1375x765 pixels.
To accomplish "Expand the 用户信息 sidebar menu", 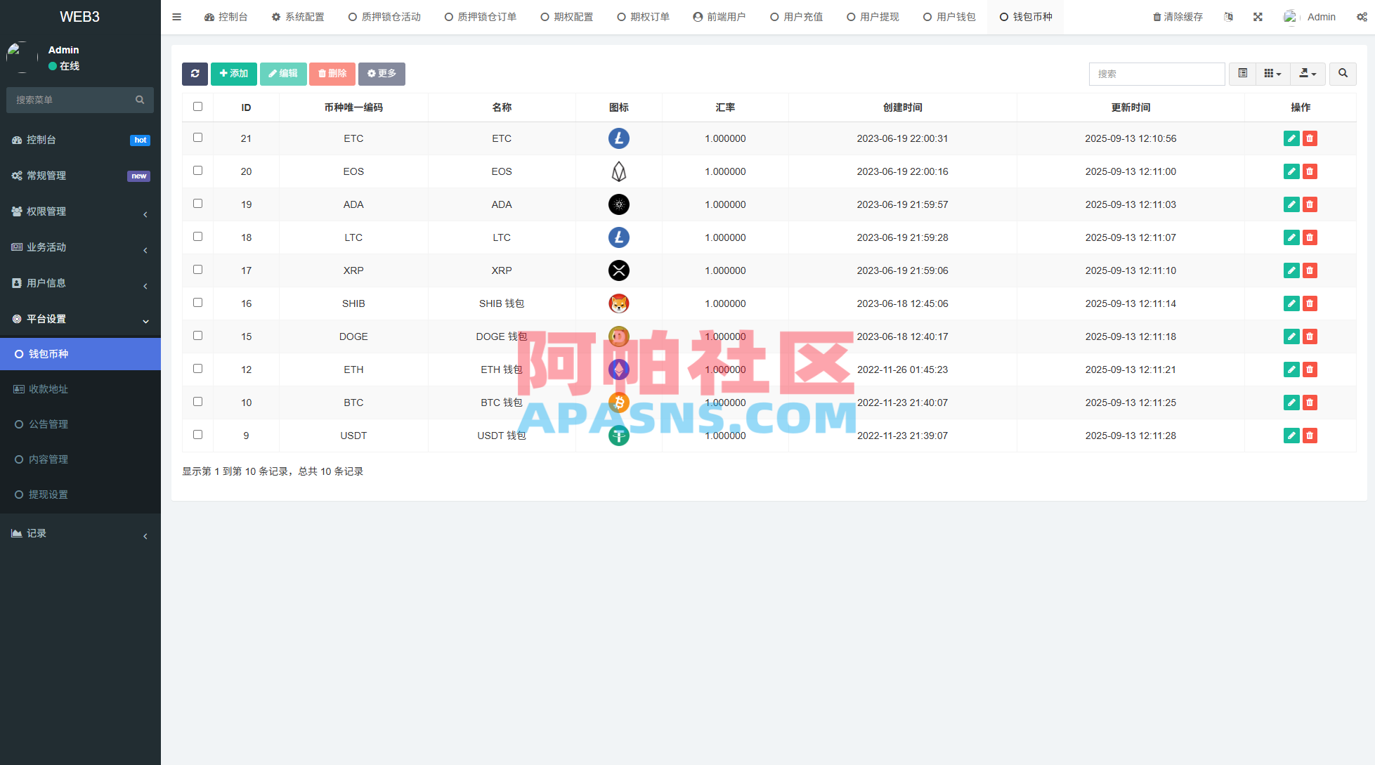I will click(80, 283).
